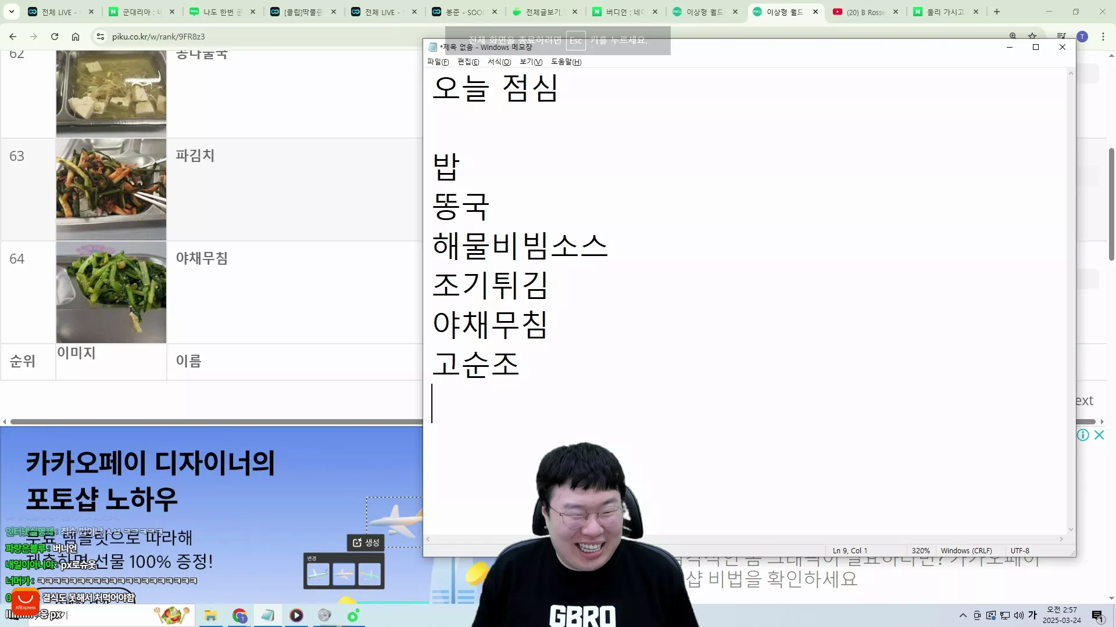Viewport: 1116px width, 627px height.
Task: Open the Chrome three-dot menu
Action: pyautogui.click(x=1103, y=37)
